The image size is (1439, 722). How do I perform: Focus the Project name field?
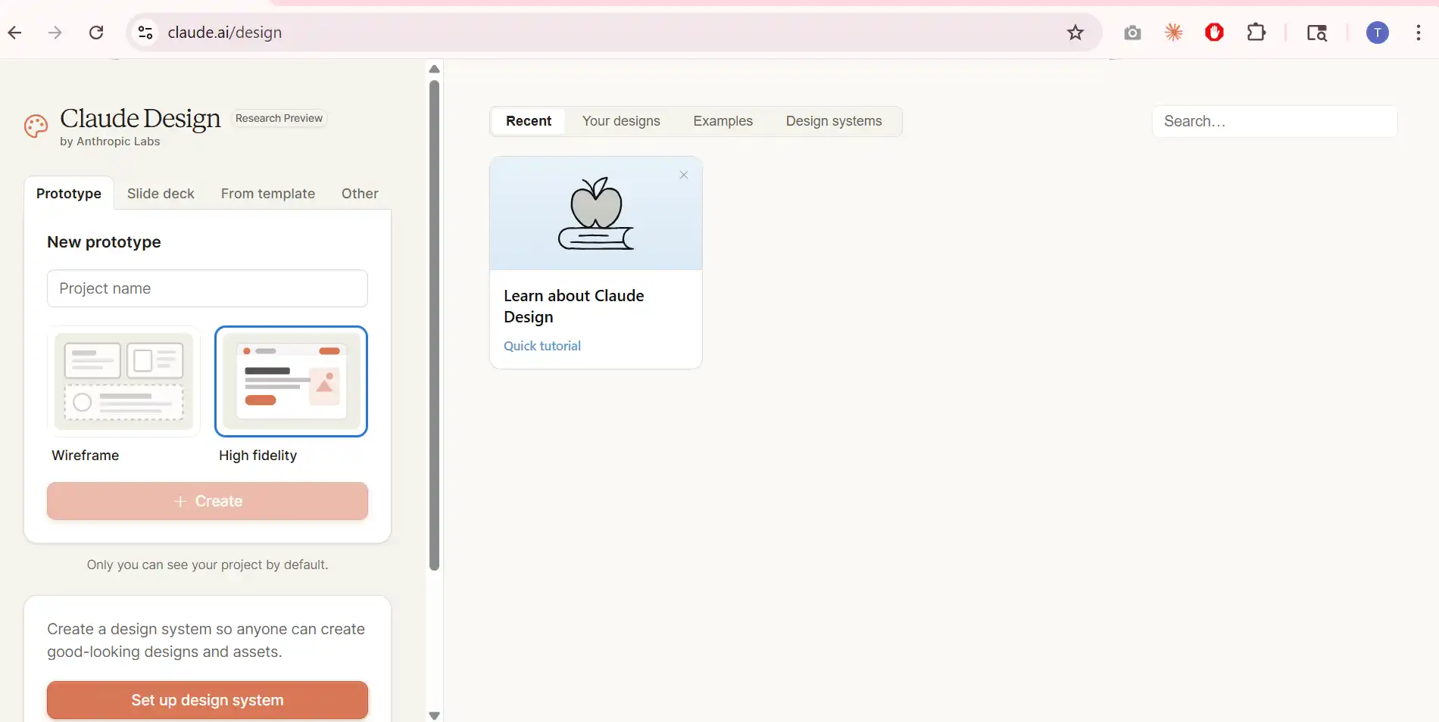click(x=208, y=288)
